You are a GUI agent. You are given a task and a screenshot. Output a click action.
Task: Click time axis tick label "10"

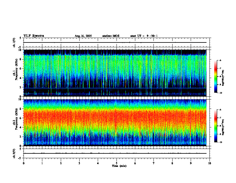tap(209, 163)
